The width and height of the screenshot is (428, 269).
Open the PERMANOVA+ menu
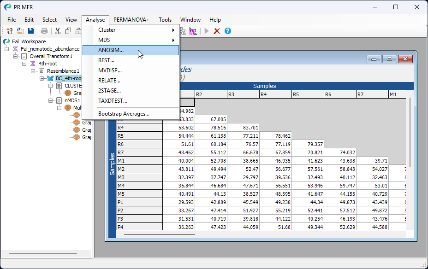click(131, 20)
